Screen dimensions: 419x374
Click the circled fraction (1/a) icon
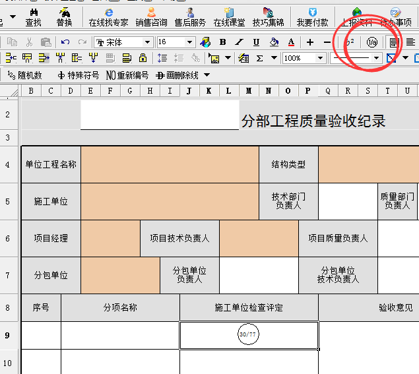[x=372, y=42]
